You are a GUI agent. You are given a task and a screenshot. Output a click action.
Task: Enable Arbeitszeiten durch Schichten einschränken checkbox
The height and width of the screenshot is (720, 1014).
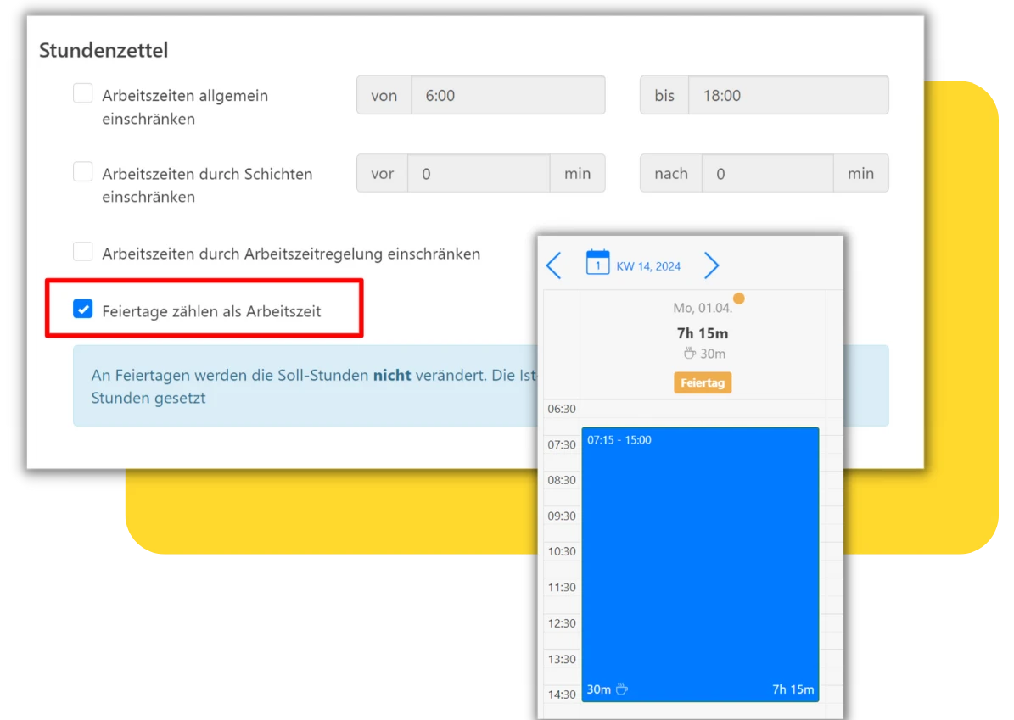pyautogui.click(x=83, y=172)
